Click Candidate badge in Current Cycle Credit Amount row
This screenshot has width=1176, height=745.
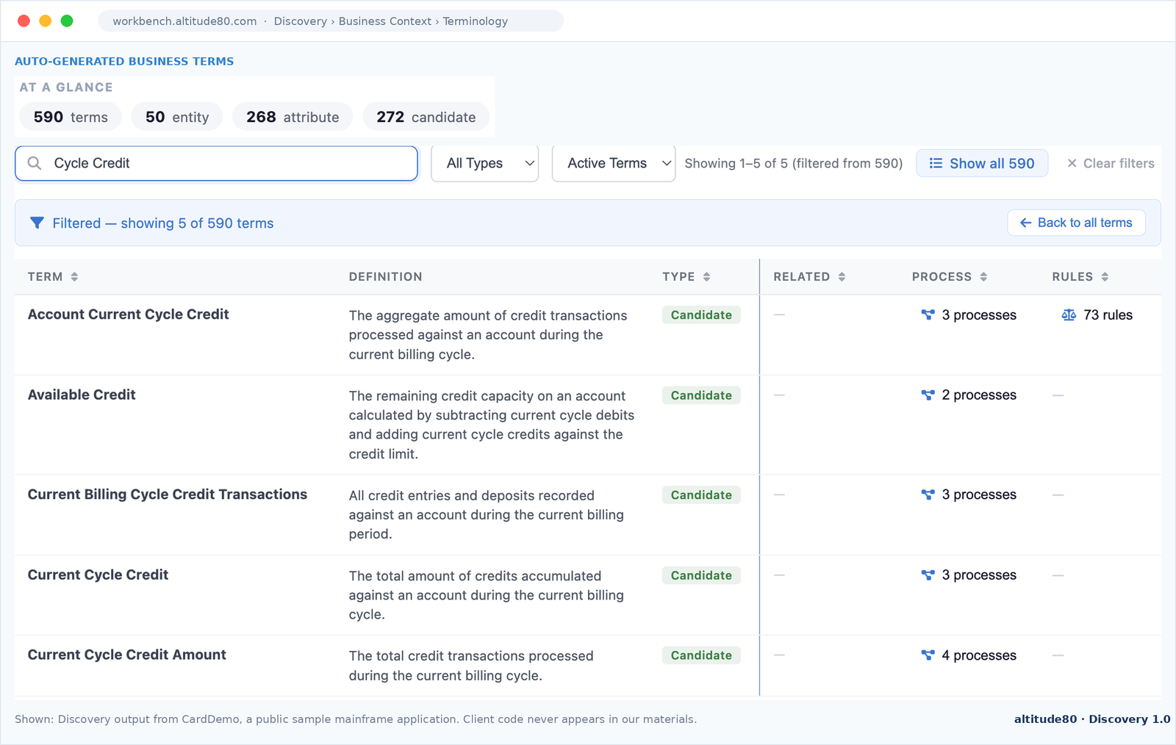701,655
